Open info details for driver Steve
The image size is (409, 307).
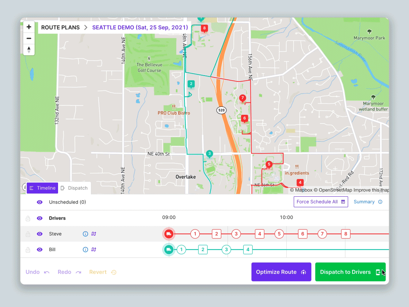(x=85, y=234)
